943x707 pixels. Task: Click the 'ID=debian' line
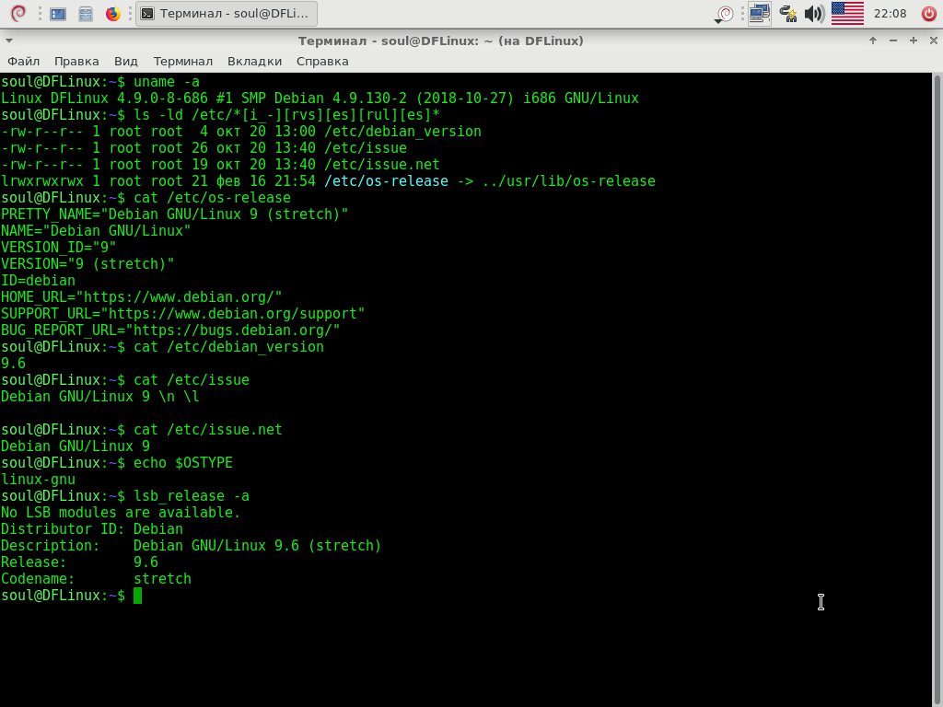point(38,281)
